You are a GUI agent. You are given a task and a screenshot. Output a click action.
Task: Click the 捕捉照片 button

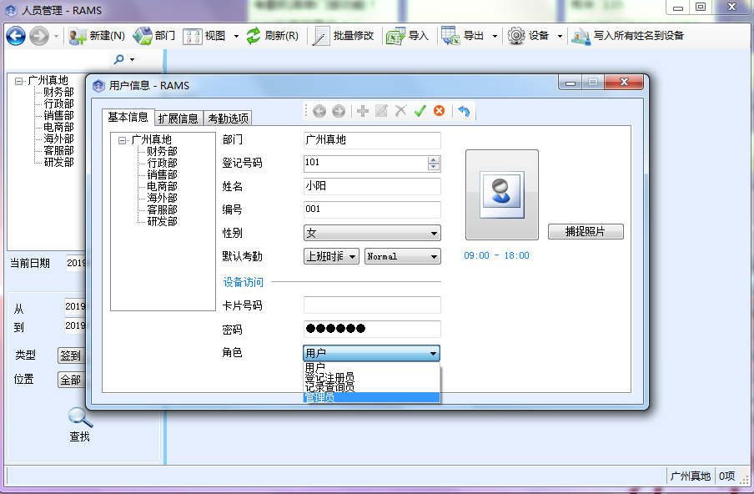click(x=586, y=231)
